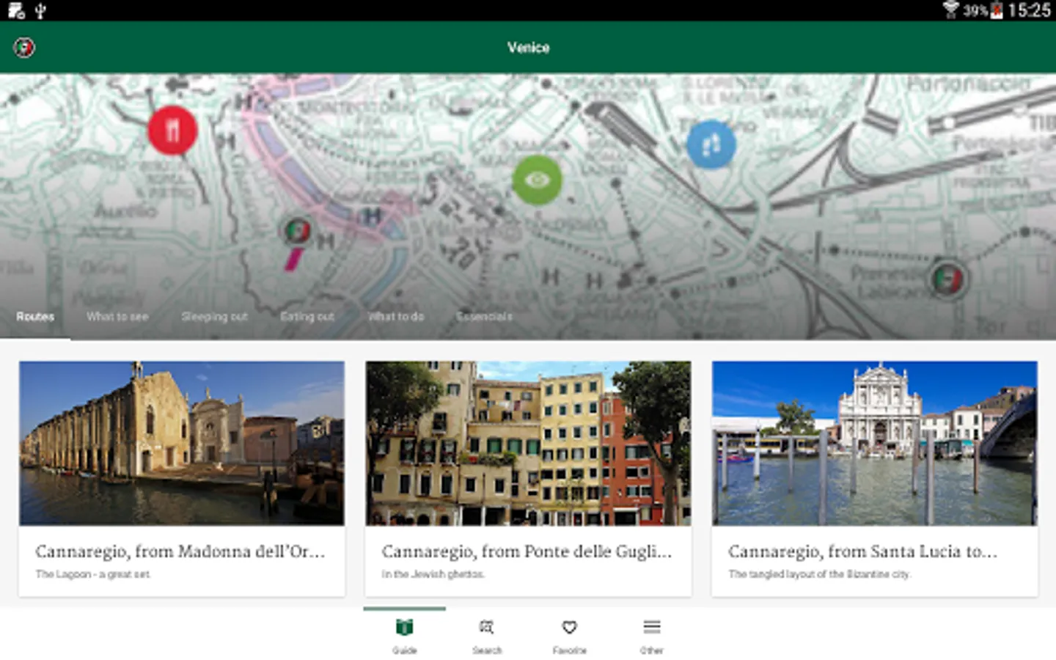Open Ponte delle Guglie route photo
1056x660 pixels.
(x=528, y=443)
